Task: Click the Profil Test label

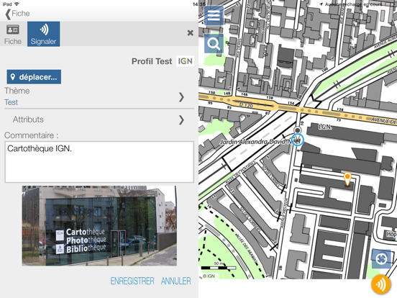Action: 152,61
